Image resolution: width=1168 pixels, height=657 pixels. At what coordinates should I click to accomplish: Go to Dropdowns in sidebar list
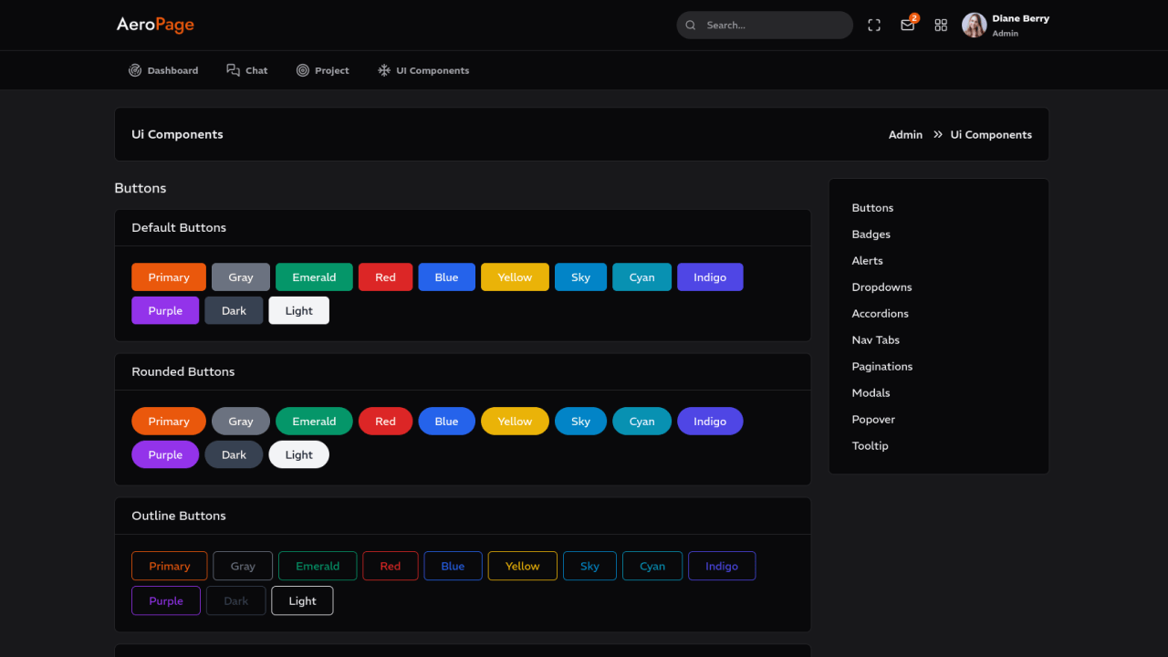[881, 287]
